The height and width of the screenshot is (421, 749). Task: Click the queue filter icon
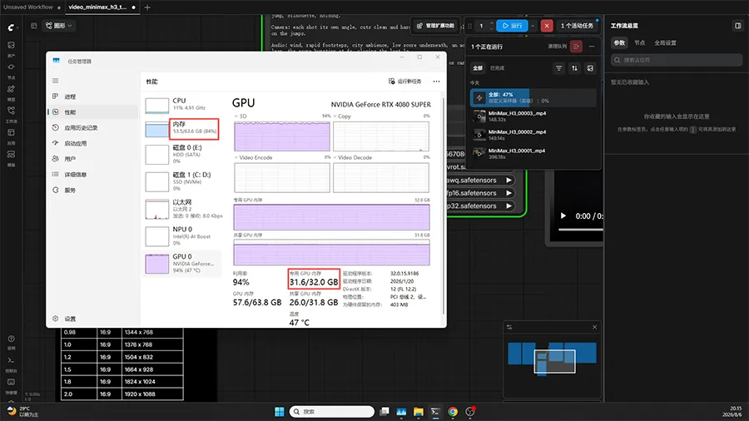click(x=558, y=68)
